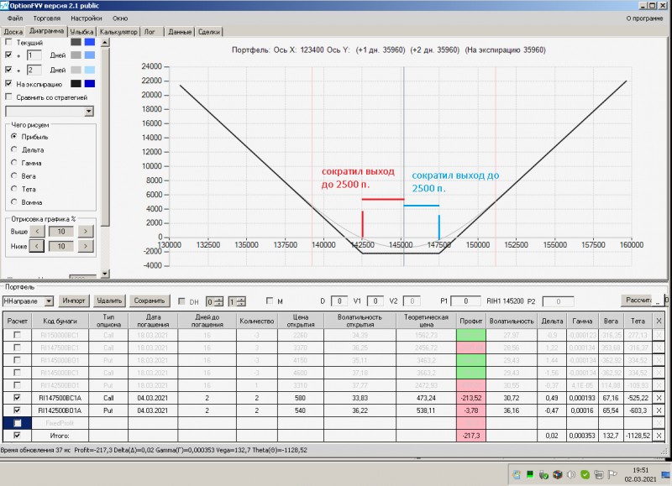The image size is (672, 486).
Task: Switch to the Сделки tab
Action: tap(208, 32)
